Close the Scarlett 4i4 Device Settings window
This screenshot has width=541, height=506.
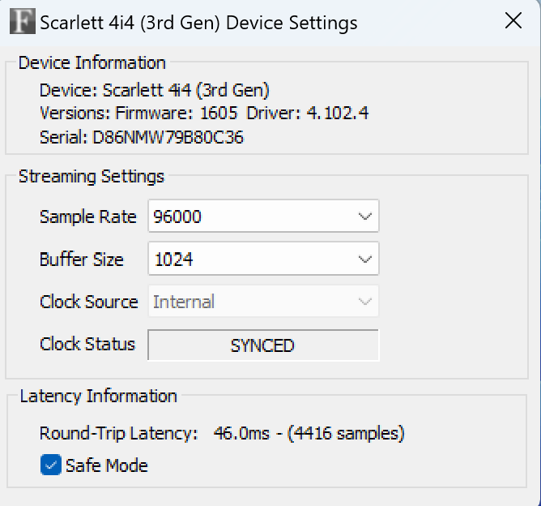coord(513,21)
